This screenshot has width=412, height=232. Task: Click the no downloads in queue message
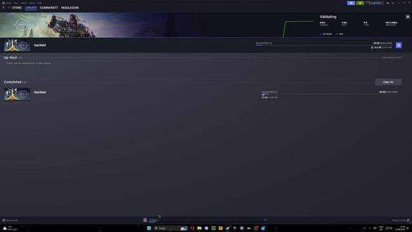(28, 63)
